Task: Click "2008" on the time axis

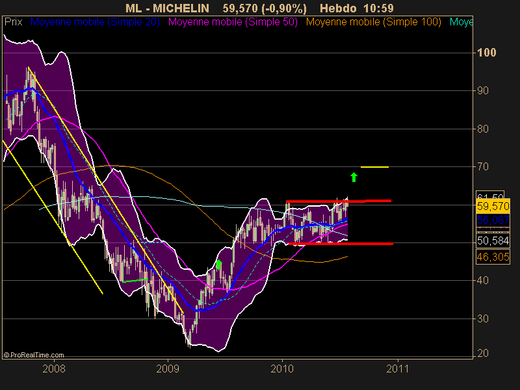Action: tap(54, 369)
